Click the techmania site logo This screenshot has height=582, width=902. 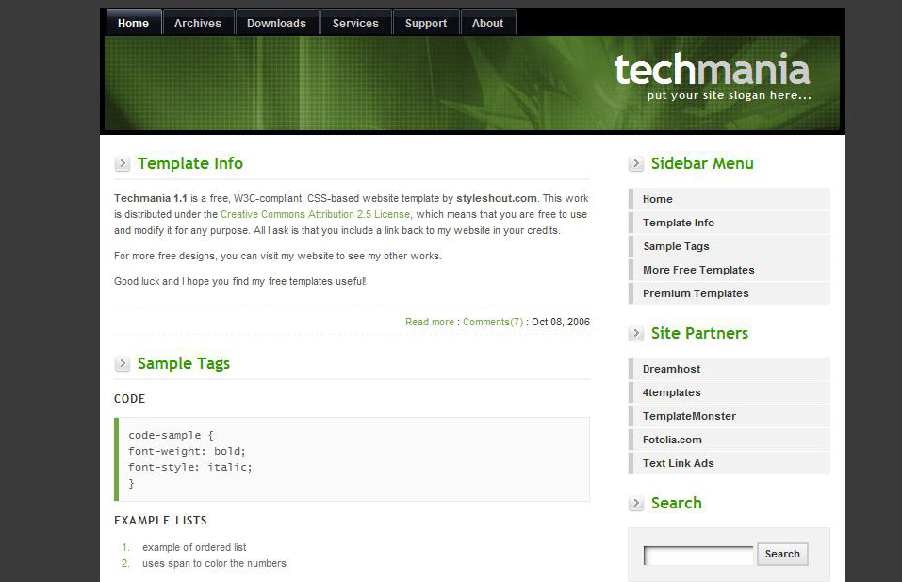point(712,72)
